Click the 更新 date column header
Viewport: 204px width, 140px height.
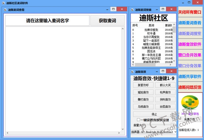pos(168,25)
